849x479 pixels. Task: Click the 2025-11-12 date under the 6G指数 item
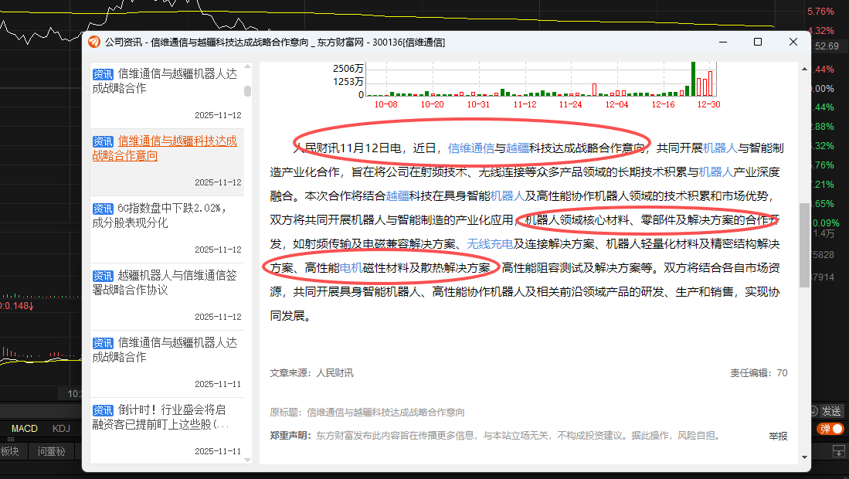tap(218, 250)
